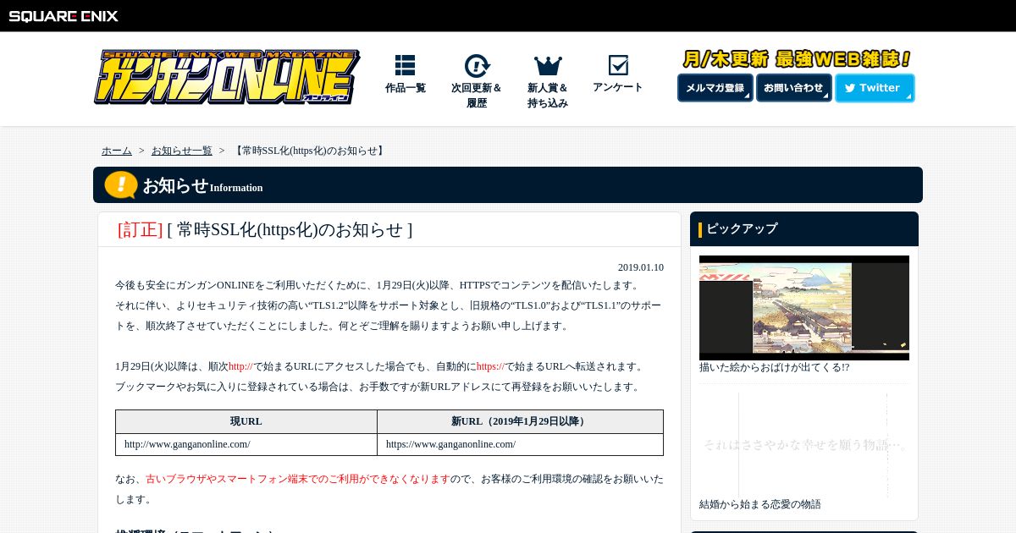
Task: Click the 新URL（2019年1月29日以降） table header
Action: (x=520, y=421)
